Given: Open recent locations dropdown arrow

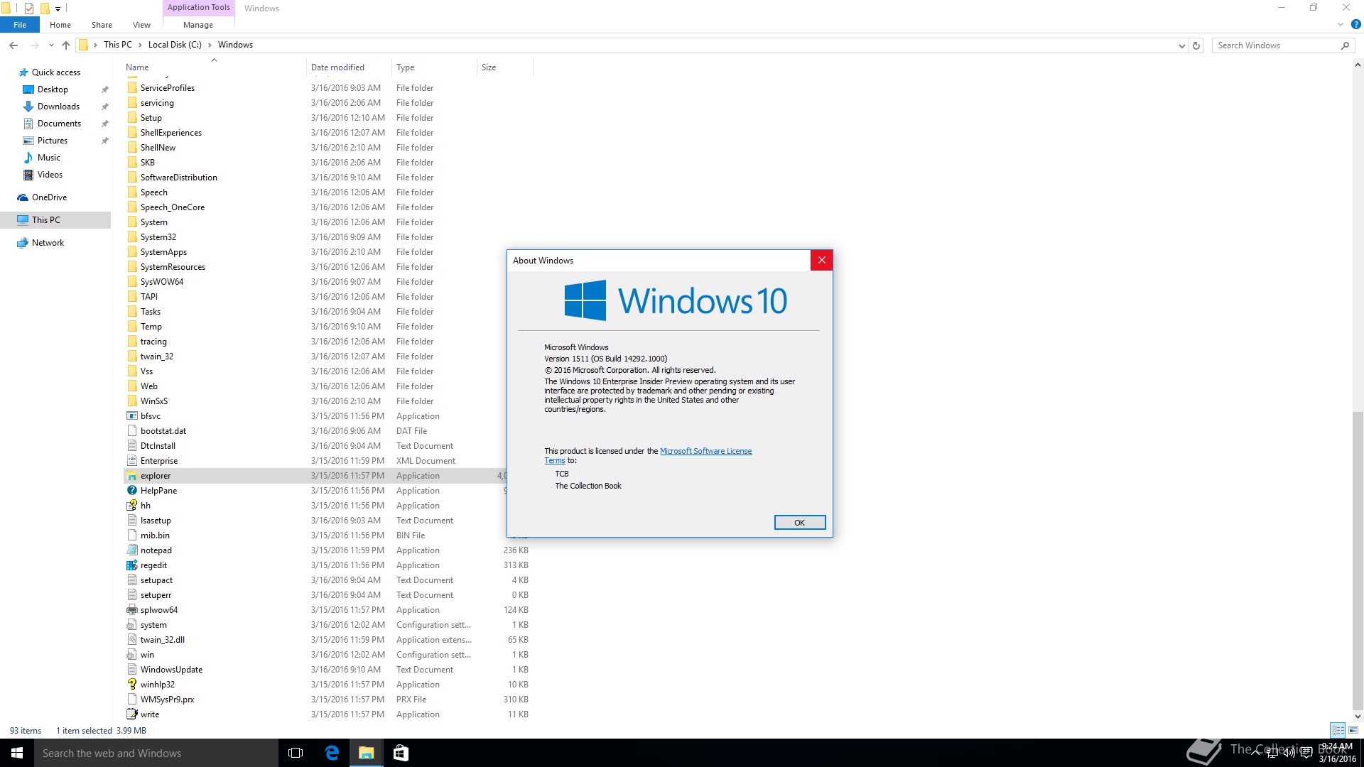Looking at the screenshot, I should click(51, 45).
